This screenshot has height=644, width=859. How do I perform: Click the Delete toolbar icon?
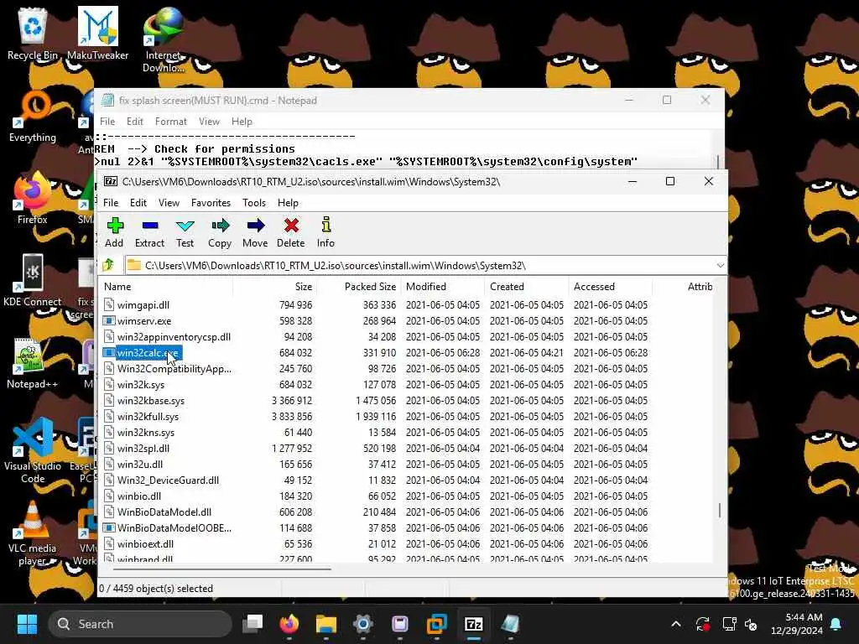pos(291,232)
